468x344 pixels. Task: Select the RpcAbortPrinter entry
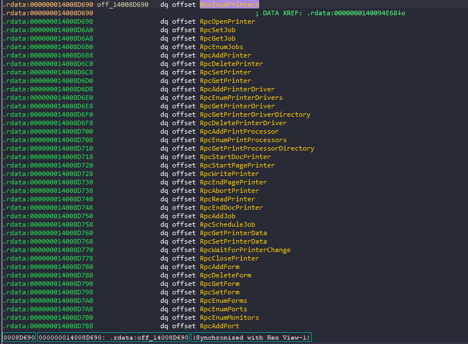(229, 191)
